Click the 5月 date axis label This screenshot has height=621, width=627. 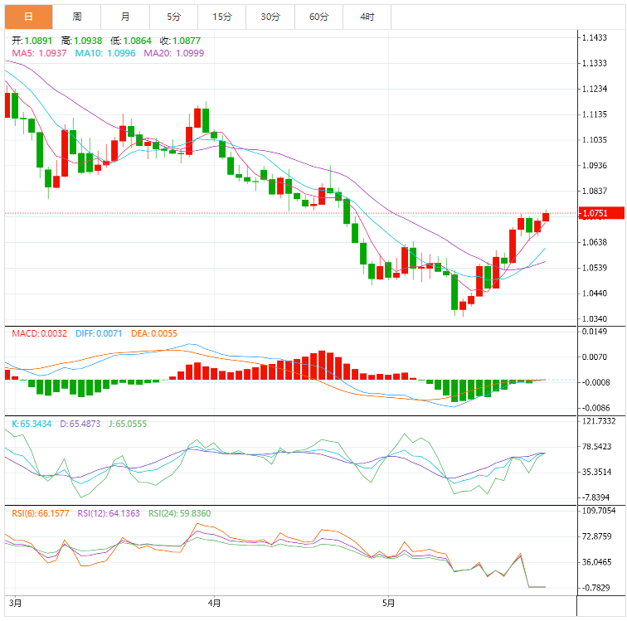point(388,603)
